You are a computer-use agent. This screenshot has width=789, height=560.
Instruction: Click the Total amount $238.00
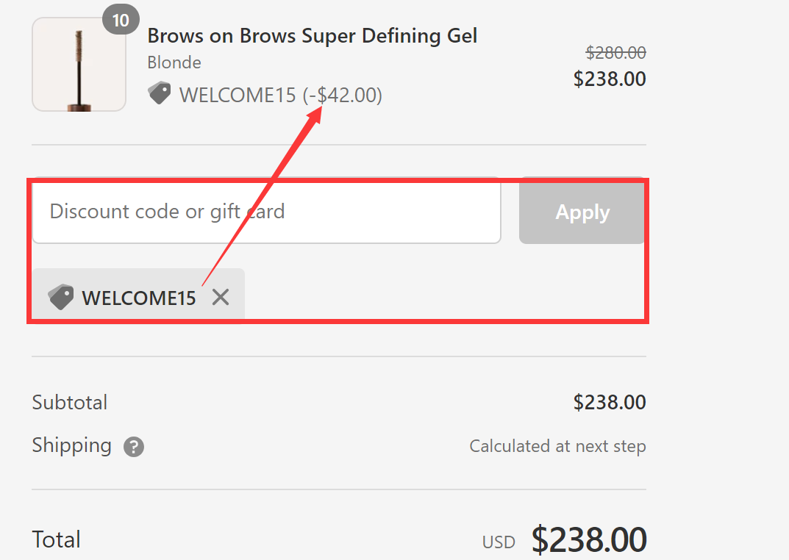pos(589,539)
